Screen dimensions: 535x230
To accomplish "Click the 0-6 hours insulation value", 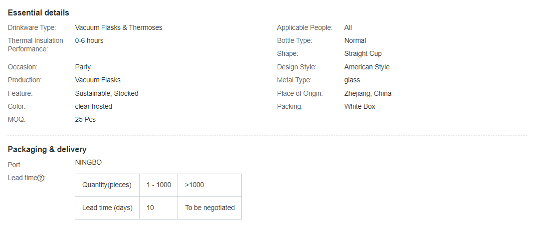I will (89, 40).
